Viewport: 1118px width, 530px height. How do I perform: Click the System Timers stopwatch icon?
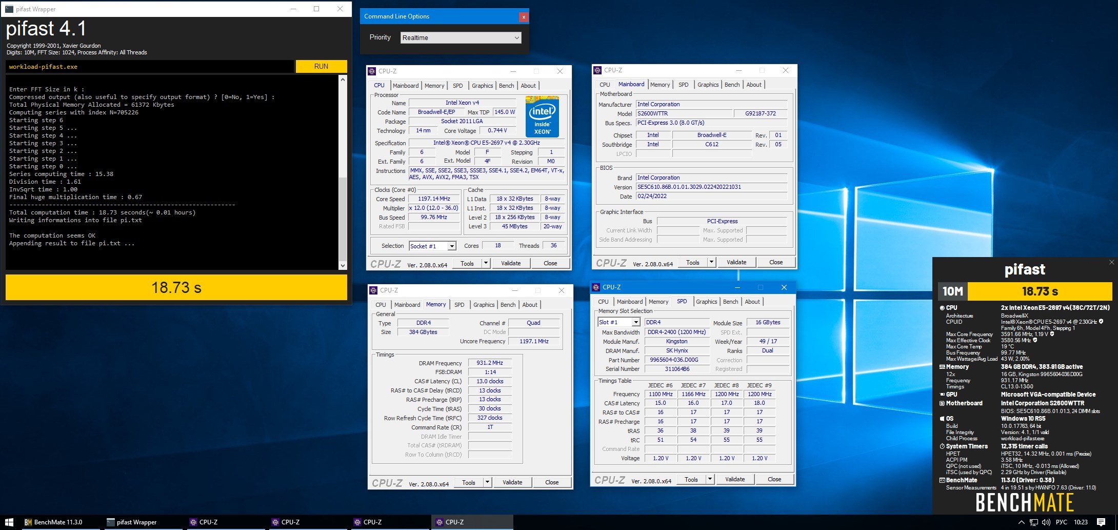pyautogui.click(x=942, y=446)
